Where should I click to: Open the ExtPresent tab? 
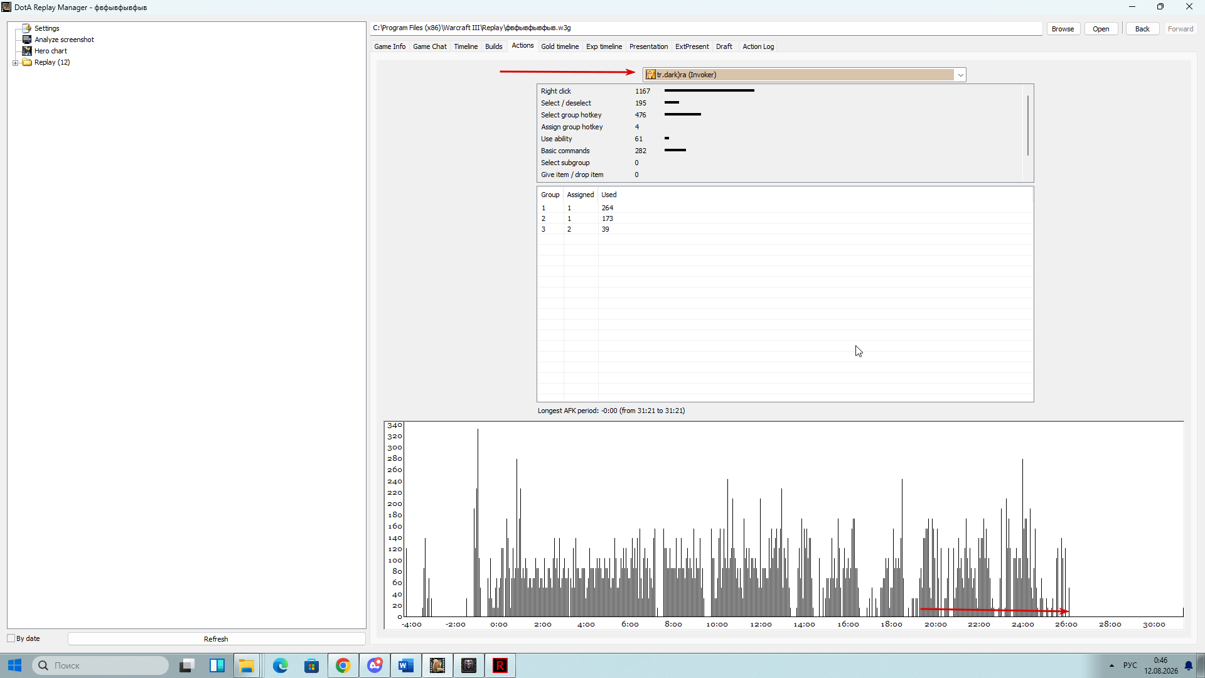coord(692,46)
